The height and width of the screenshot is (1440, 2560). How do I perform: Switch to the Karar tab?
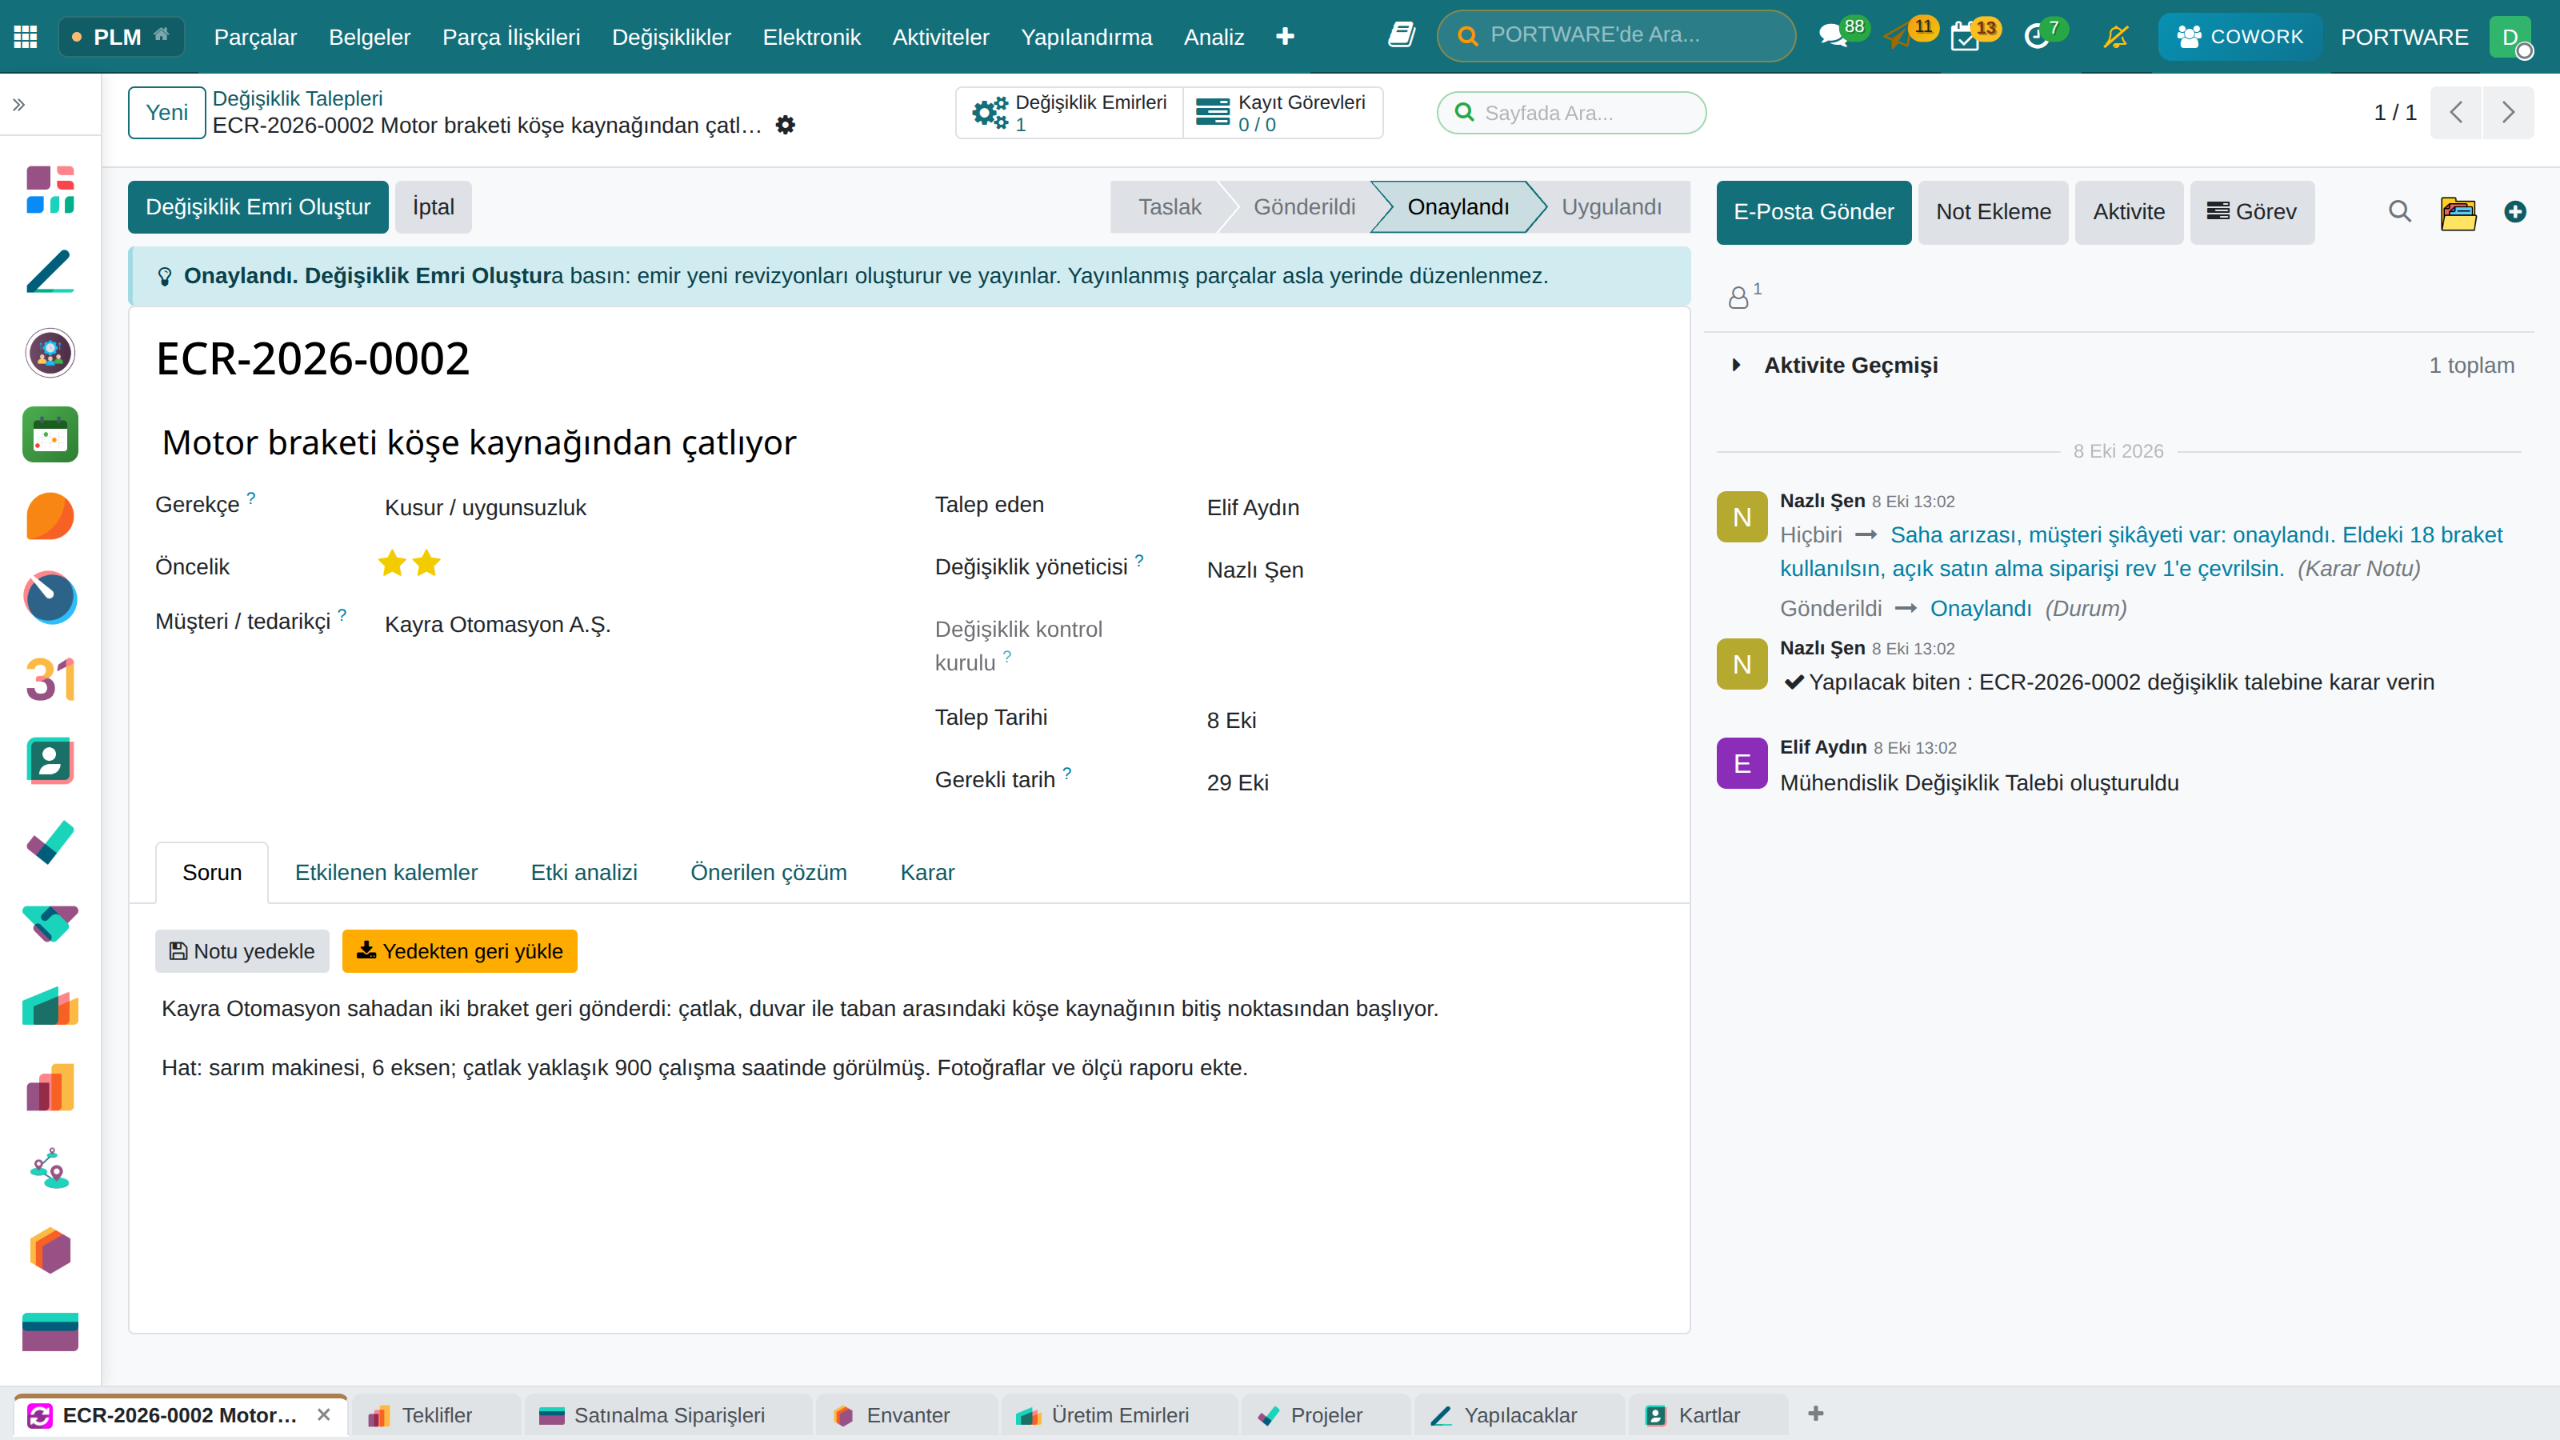point(926,873)
